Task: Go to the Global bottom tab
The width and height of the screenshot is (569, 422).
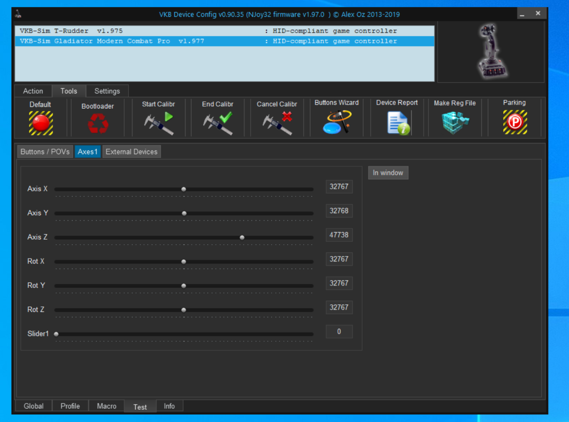Action: point(34,406)
